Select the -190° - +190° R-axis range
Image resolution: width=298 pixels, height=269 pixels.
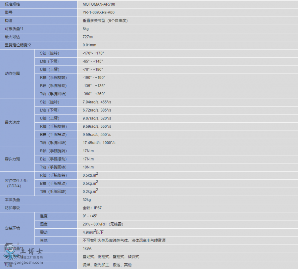pos(94,78)
